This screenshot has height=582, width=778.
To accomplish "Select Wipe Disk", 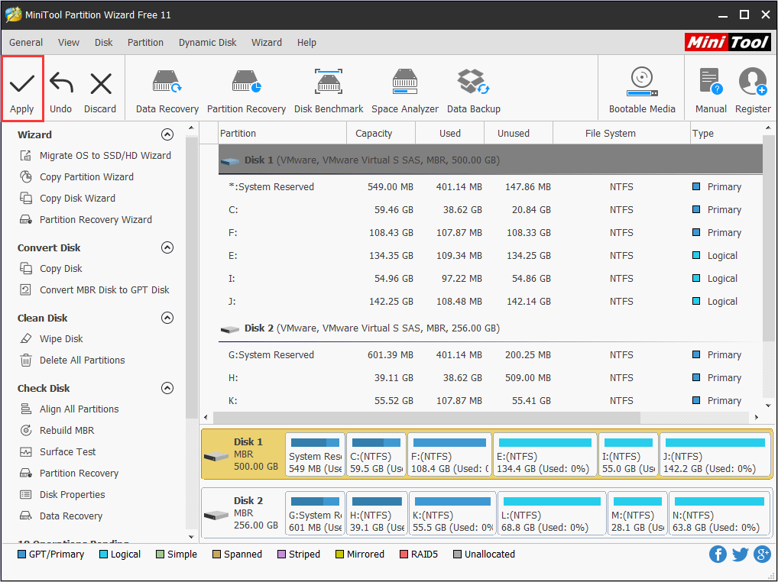I will pyautogui.click(x=51, y=339).
